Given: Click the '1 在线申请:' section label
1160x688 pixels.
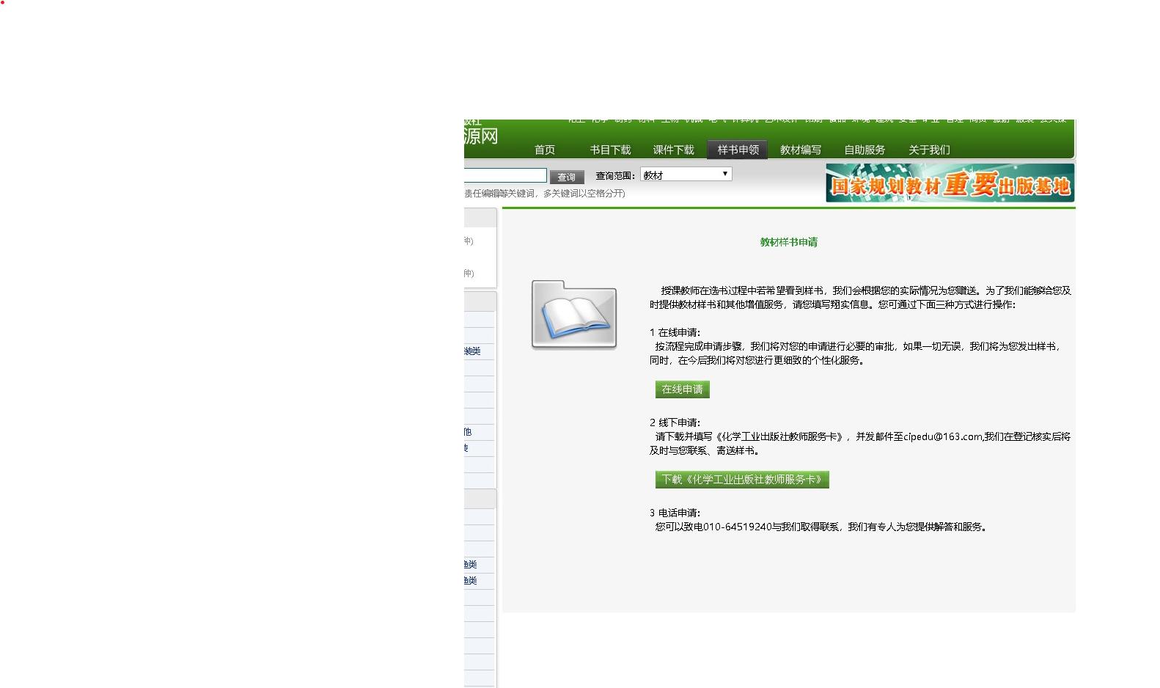Looking at the screenshot, I should click(675, 332).
